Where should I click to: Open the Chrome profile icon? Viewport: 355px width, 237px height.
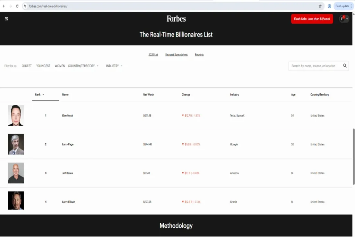pos(329,6)
